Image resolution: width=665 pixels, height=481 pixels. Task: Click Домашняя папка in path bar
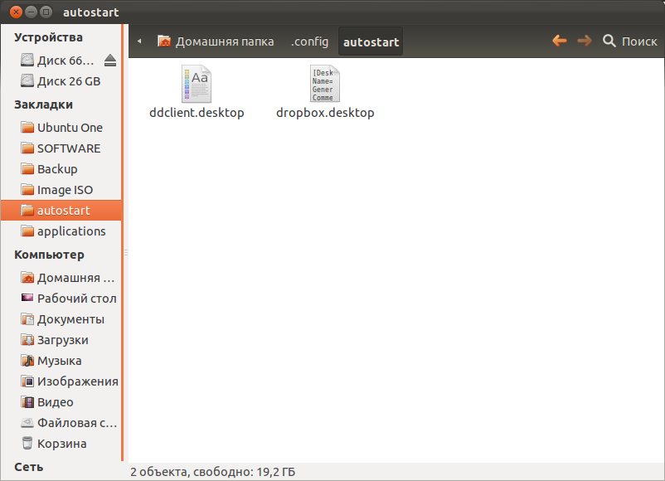pos(216,41)
